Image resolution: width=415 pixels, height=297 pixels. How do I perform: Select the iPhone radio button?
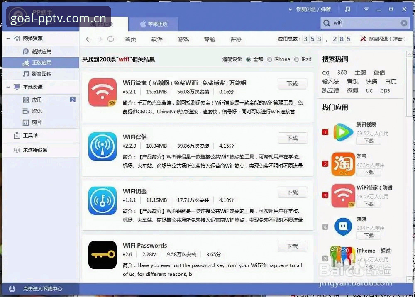[x=269, y=59]
